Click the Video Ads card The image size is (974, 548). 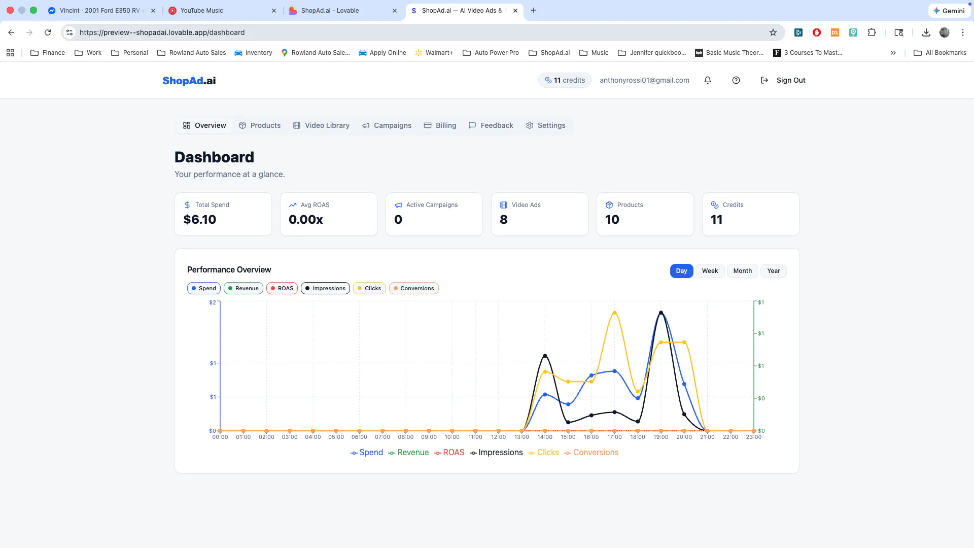point(540,214)
